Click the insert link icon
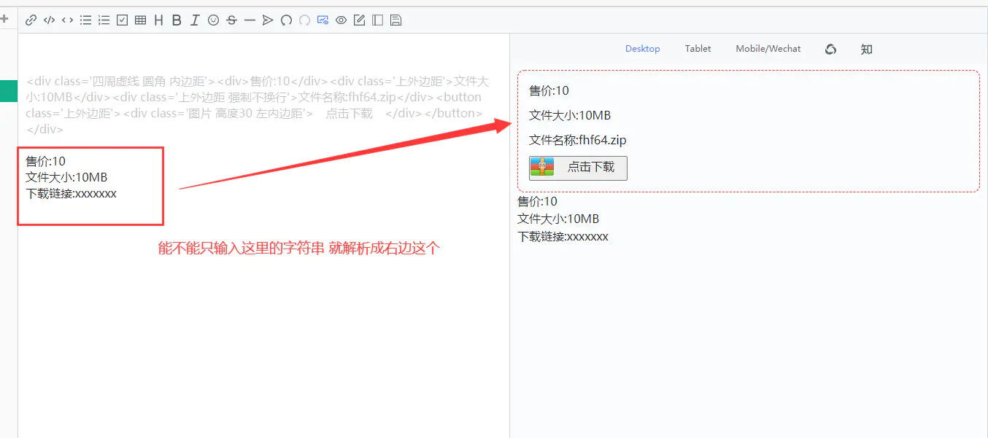 point(31,20)
